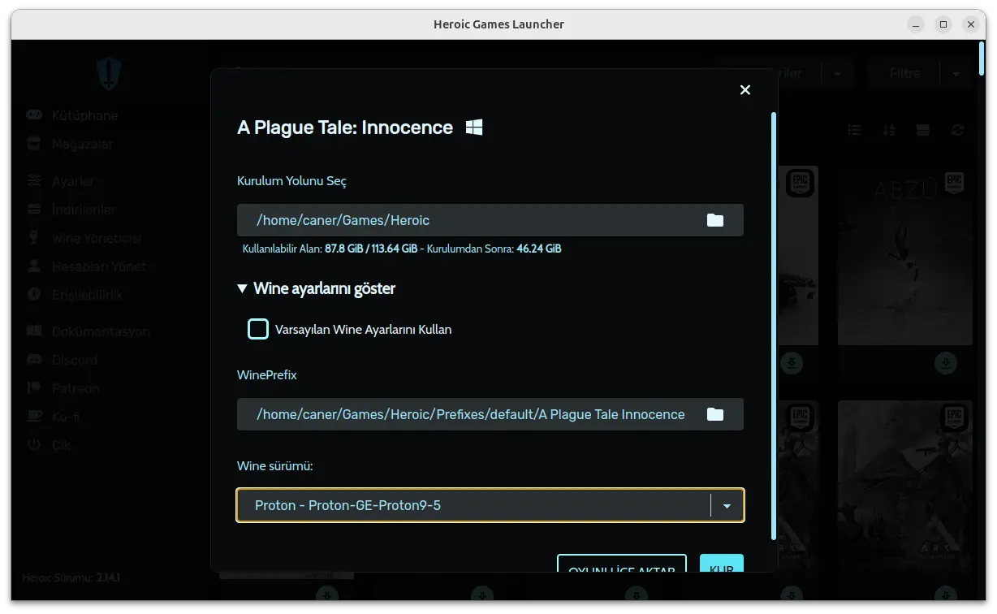Close the install dialog with X

point(745,90)
